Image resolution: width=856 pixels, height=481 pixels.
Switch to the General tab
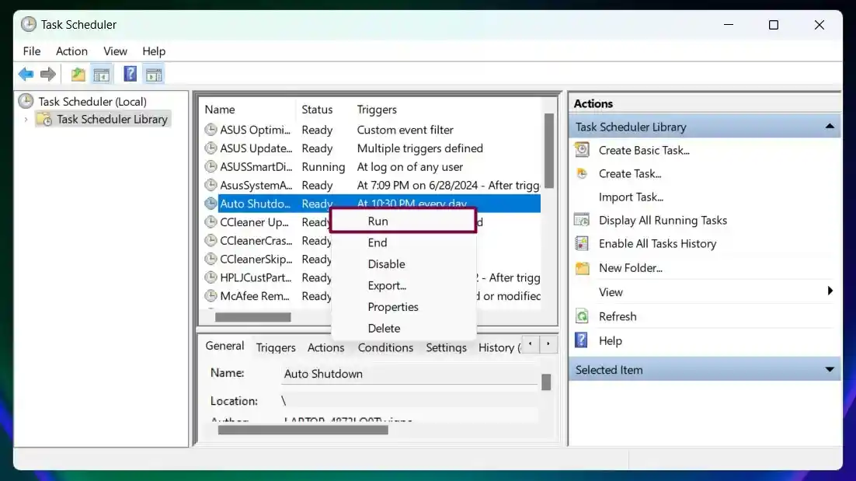coord(224,346)
